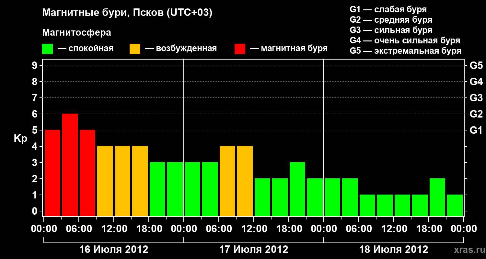This screenshot has width=486, height=259.
Task: Click the date label '18 Июля 2012'
Action: tap(394, 250)
